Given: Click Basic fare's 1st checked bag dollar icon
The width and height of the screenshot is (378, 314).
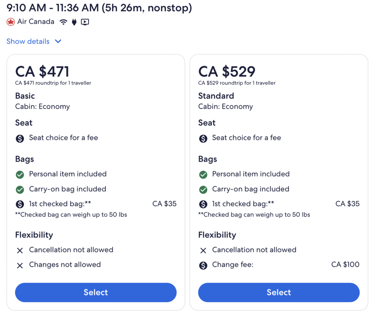Looking at the screenshot, I should coord(20,204).
